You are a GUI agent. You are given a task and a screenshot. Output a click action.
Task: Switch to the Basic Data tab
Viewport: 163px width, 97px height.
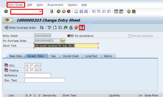coord(16,56)
